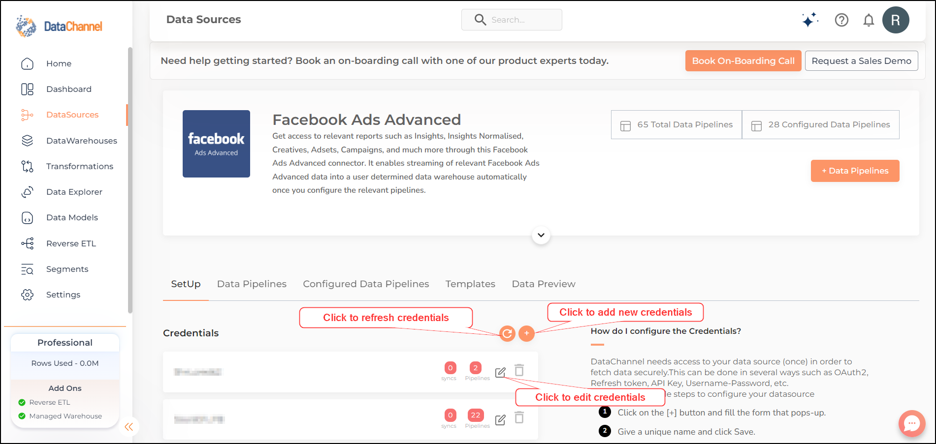Open the Segments icon
936x444 pixels.
point(28,269)
